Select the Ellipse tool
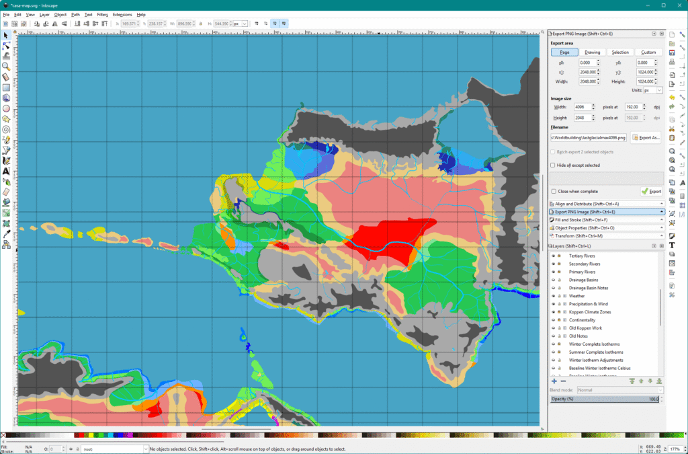 pos(6,108)
